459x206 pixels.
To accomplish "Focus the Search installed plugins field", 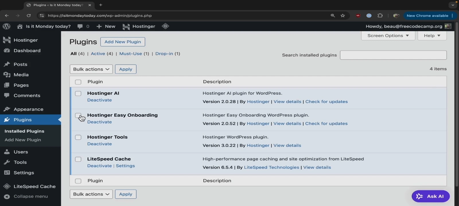I will click(393, 55).
